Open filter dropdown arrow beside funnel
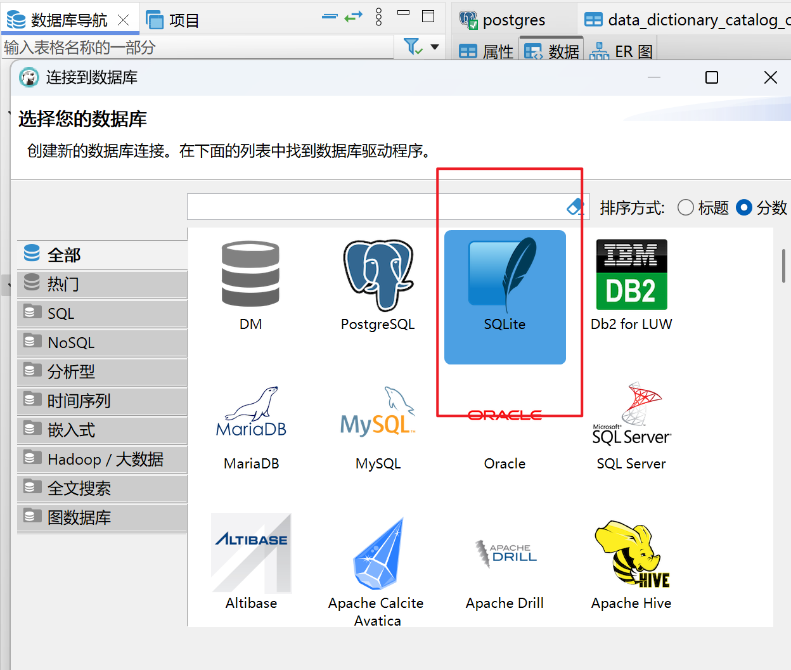 (x=435, y=47)
